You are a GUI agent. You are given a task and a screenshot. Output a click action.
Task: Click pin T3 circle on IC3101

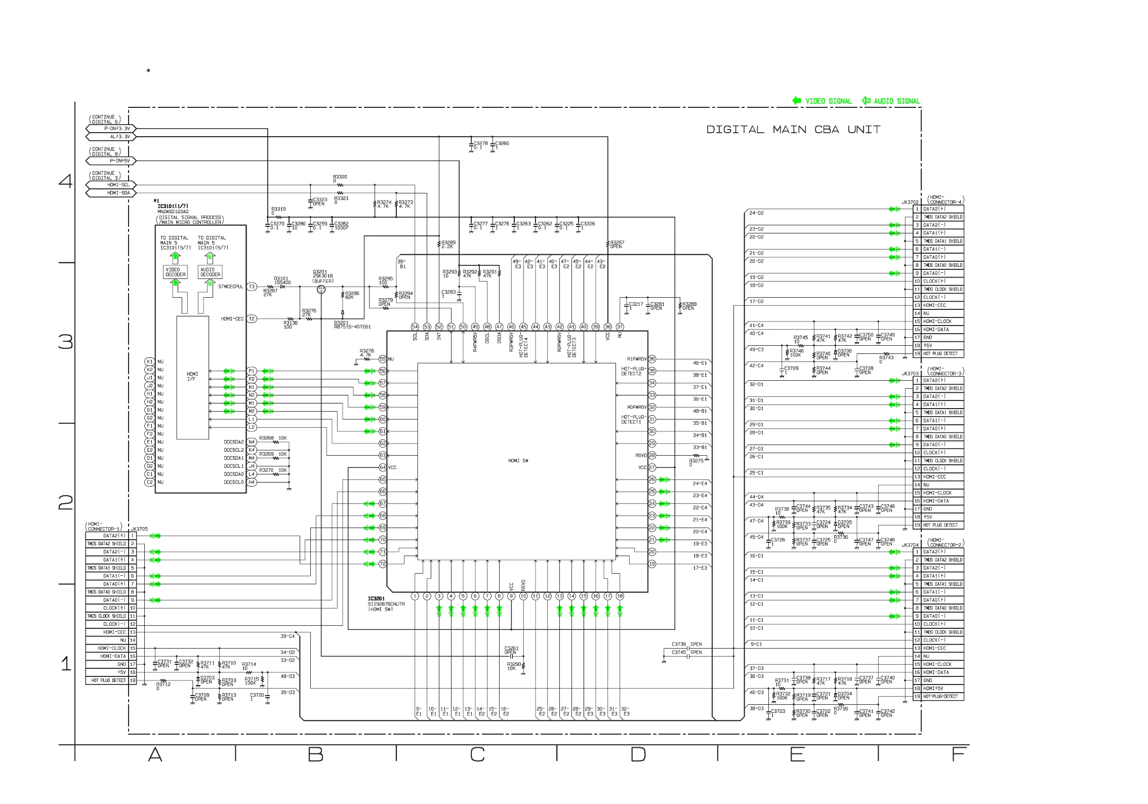[x=252, y=287]
